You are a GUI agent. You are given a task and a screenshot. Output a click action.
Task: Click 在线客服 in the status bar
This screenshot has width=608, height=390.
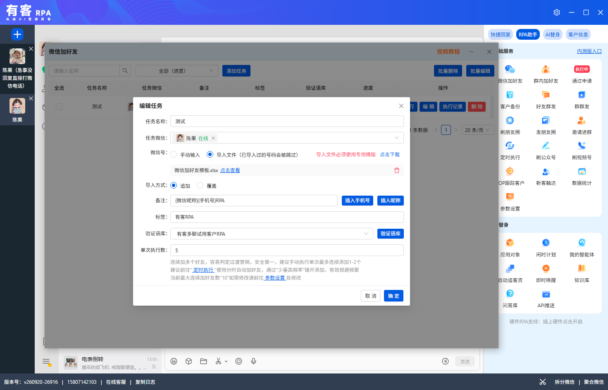116,382
